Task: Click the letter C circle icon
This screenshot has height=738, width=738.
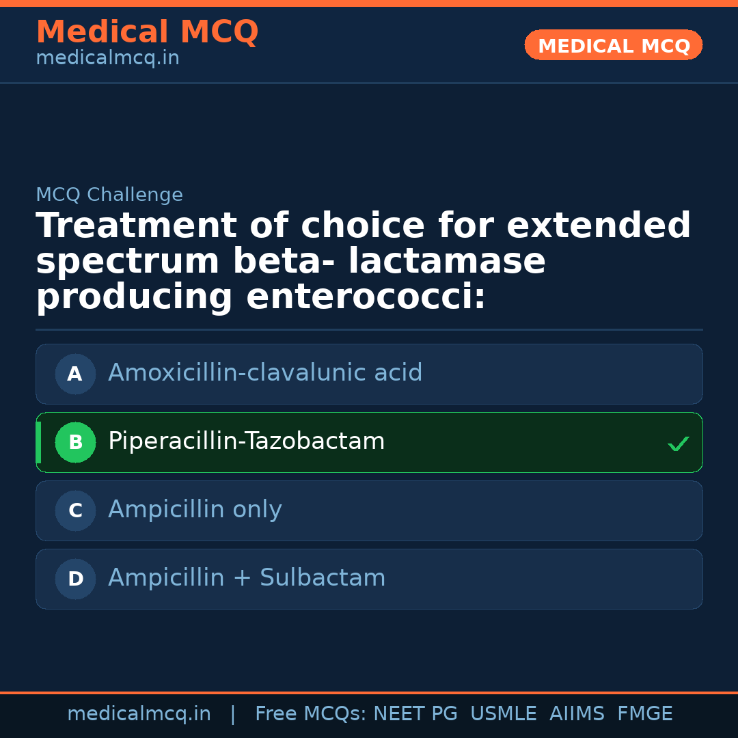Action: click(x=75, y=511)
